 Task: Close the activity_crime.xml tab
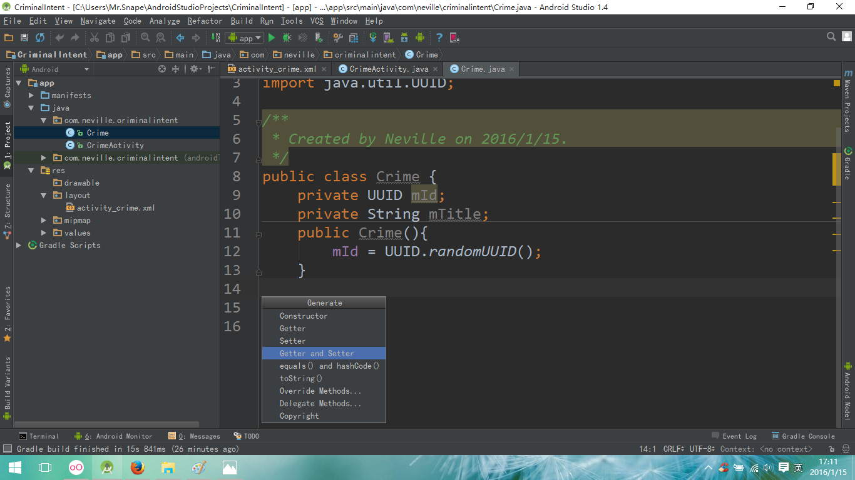tap(324, 69)
